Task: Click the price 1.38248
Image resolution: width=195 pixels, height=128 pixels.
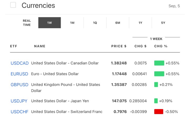Action: point(119,63)
